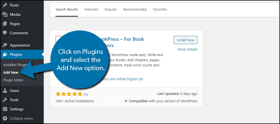
Task: Click the Pages icon in sidebar
Action: [x=5, y=24]
